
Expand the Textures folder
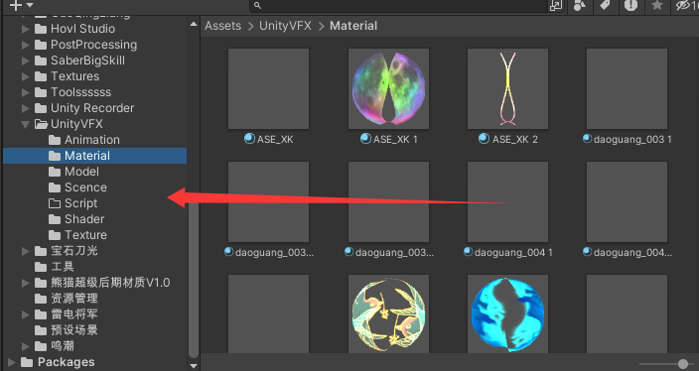point(26,76)
